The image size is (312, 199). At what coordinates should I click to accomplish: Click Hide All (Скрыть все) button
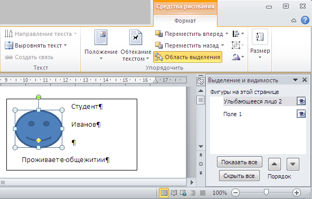coord(239,176)
